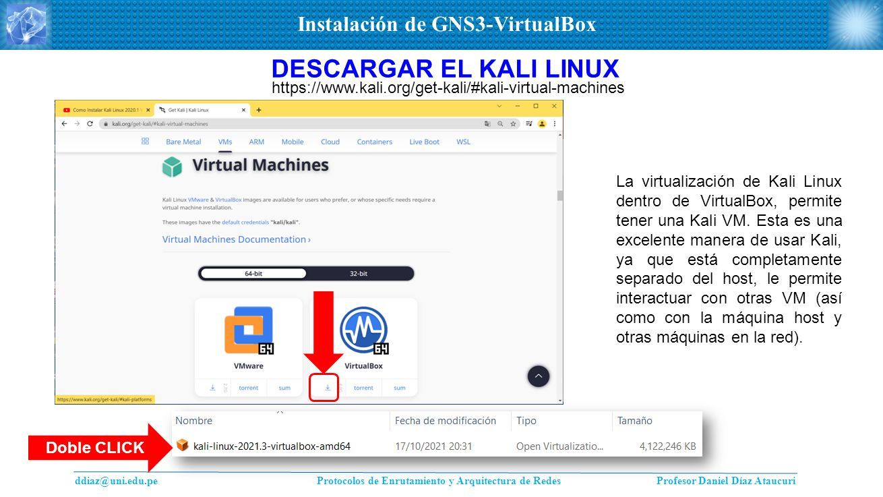883x497 pixels.
Task: Open the VMs section
Action: (225, 142)
